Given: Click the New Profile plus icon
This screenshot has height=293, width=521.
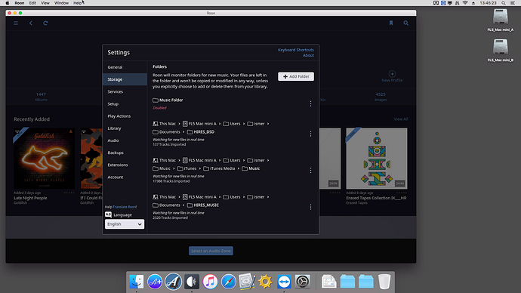Looking at the screenshot, I should pos(392,74).
